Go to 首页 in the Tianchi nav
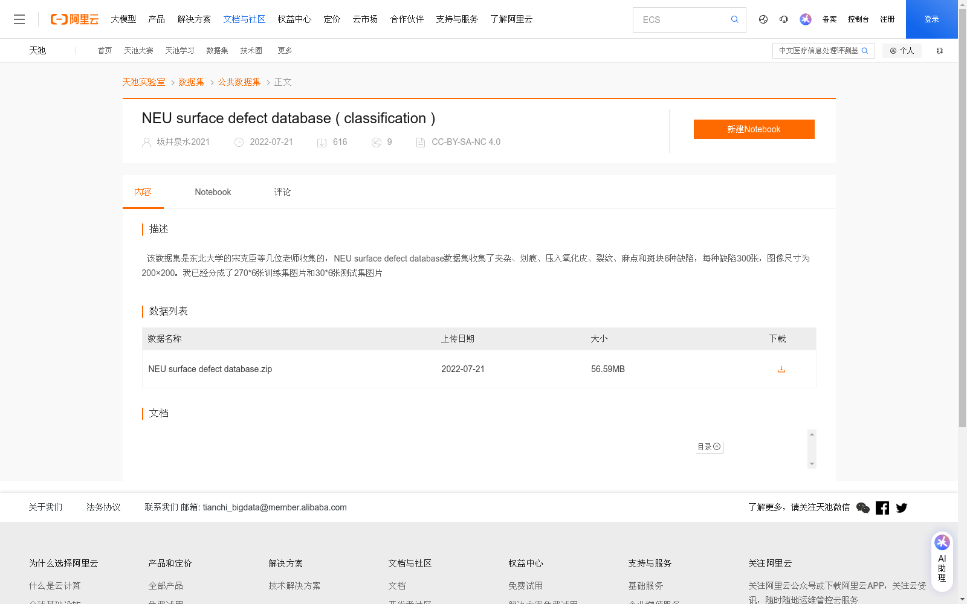Viewport: 967px width, 604px height. point(105,51)
